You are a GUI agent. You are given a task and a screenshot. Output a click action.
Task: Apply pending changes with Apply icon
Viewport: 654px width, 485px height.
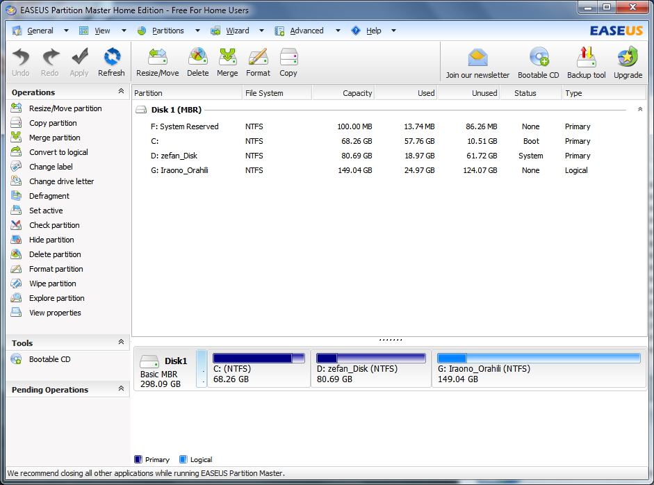point(79,62)
